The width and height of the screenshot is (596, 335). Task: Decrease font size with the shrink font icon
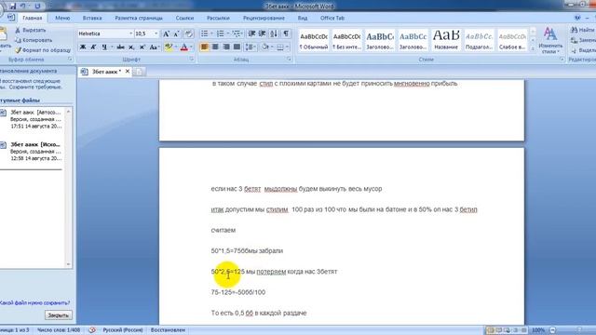[176, 34]
